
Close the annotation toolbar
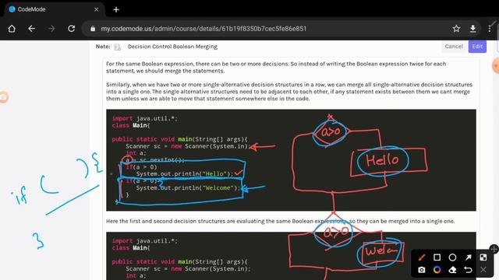coord(483,270)
